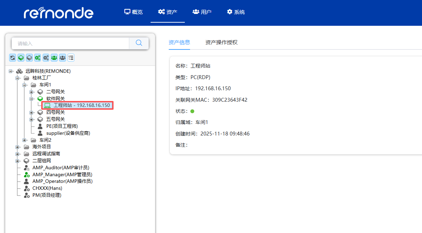Open the 概览 page from top navigation

click(x=133, y=11)
